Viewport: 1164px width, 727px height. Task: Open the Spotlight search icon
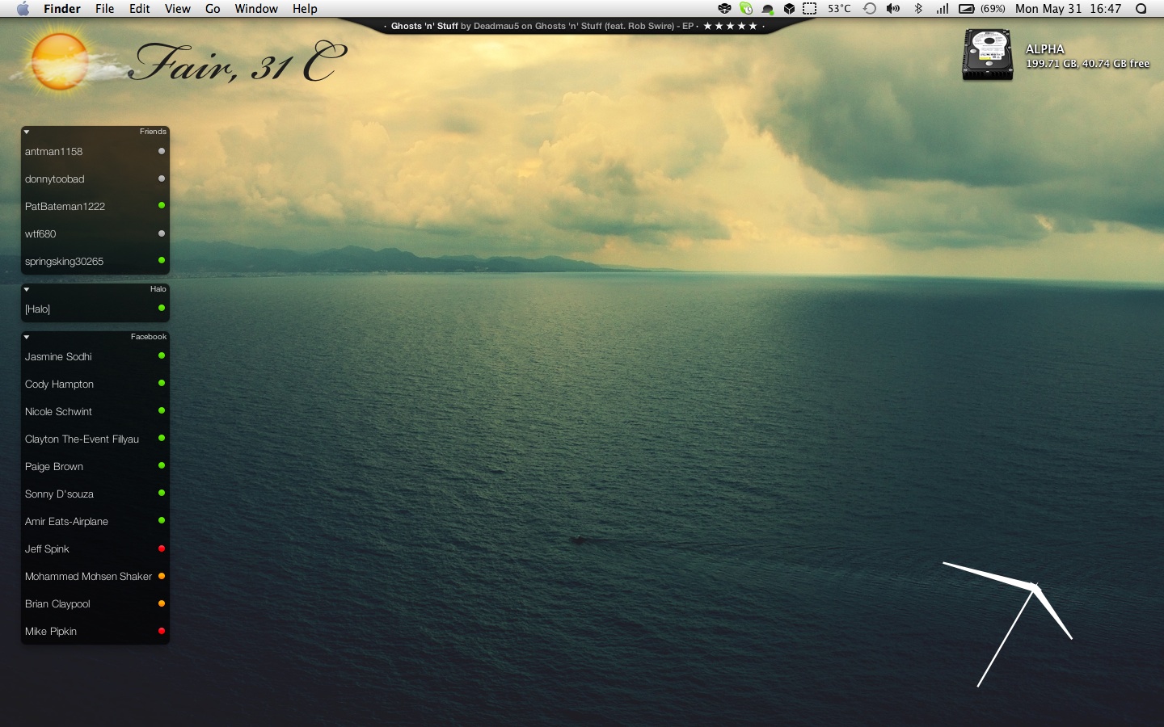(x=1141, y=9)
